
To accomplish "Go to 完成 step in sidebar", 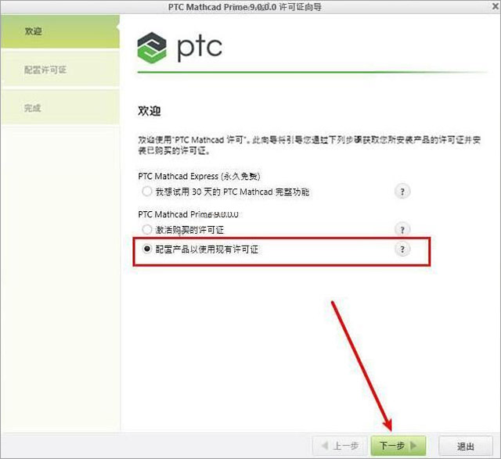I will 60,108.
